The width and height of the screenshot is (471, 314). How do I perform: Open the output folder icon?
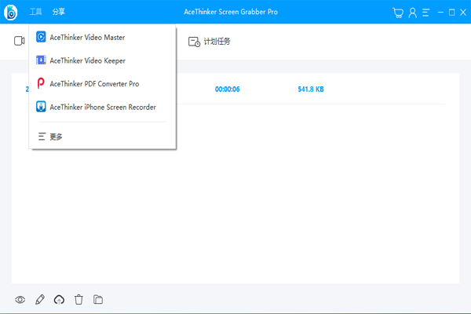pos(98,300)
